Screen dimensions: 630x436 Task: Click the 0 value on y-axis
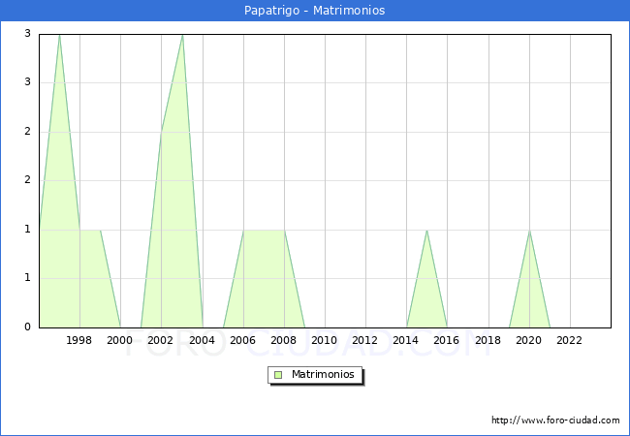point(28,327)
